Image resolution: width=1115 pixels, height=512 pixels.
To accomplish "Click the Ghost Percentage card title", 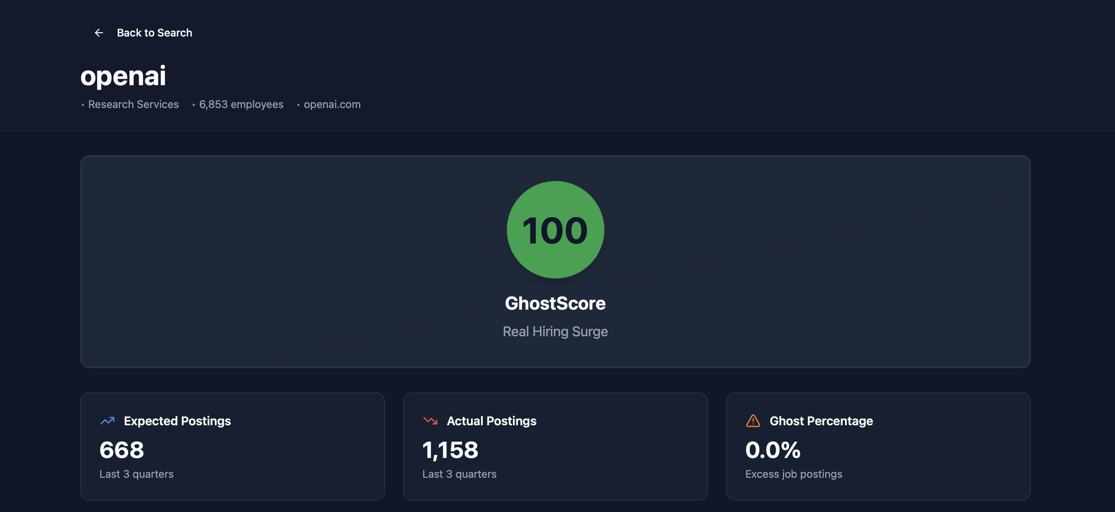I will (x=821, y=421).
